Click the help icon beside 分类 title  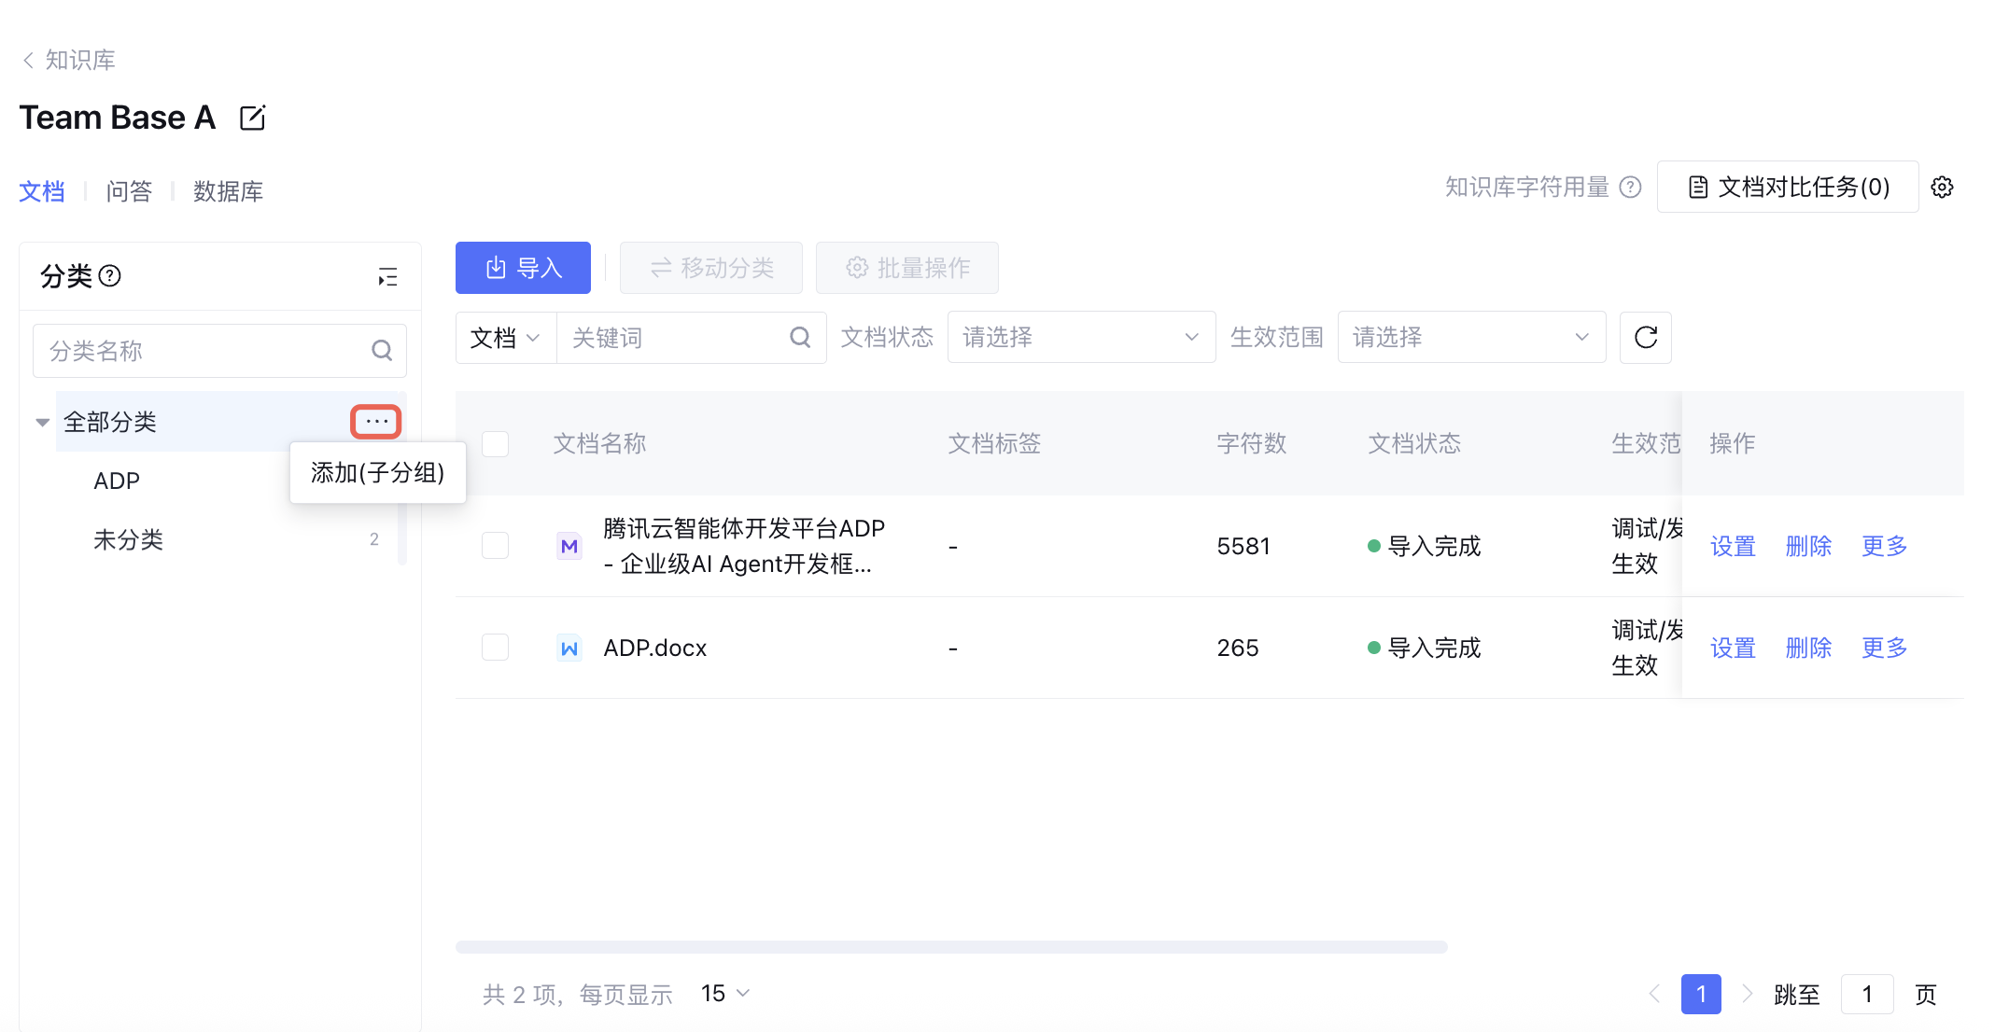click(110, 276)
